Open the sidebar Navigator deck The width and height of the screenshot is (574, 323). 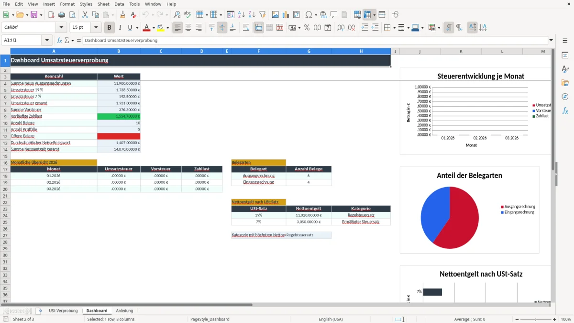pos(565,97)
